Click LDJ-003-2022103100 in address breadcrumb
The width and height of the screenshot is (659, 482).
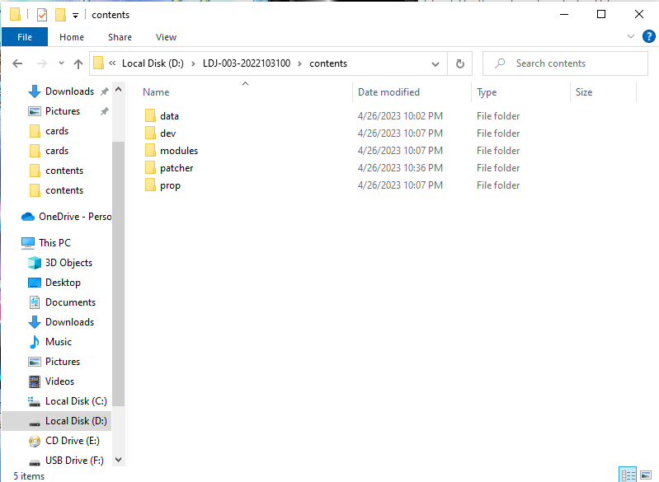(x=247, y=63)
